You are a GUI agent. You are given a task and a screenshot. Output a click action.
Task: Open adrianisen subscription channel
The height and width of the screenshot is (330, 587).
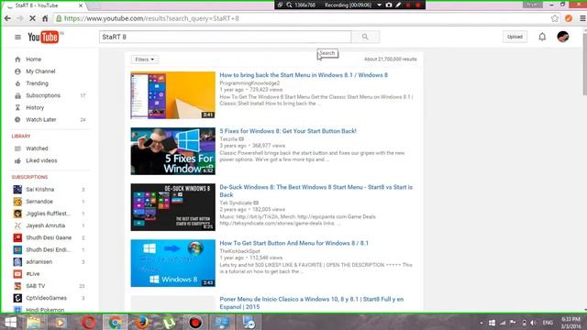[x=39, y=262]
